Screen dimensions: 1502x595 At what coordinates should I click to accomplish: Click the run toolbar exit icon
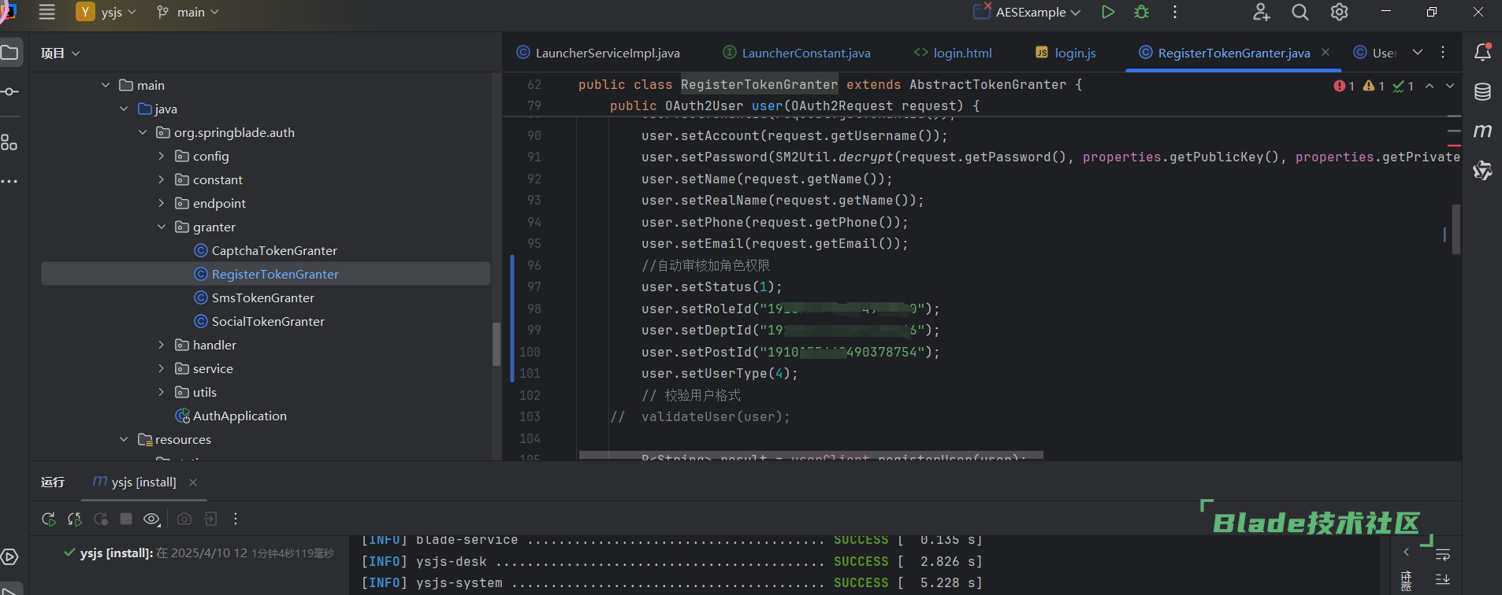(x=210, y=519)
